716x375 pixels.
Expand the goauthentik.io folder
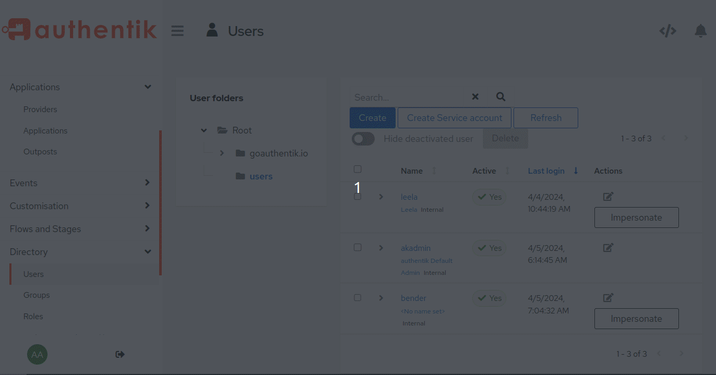[222, 153]
